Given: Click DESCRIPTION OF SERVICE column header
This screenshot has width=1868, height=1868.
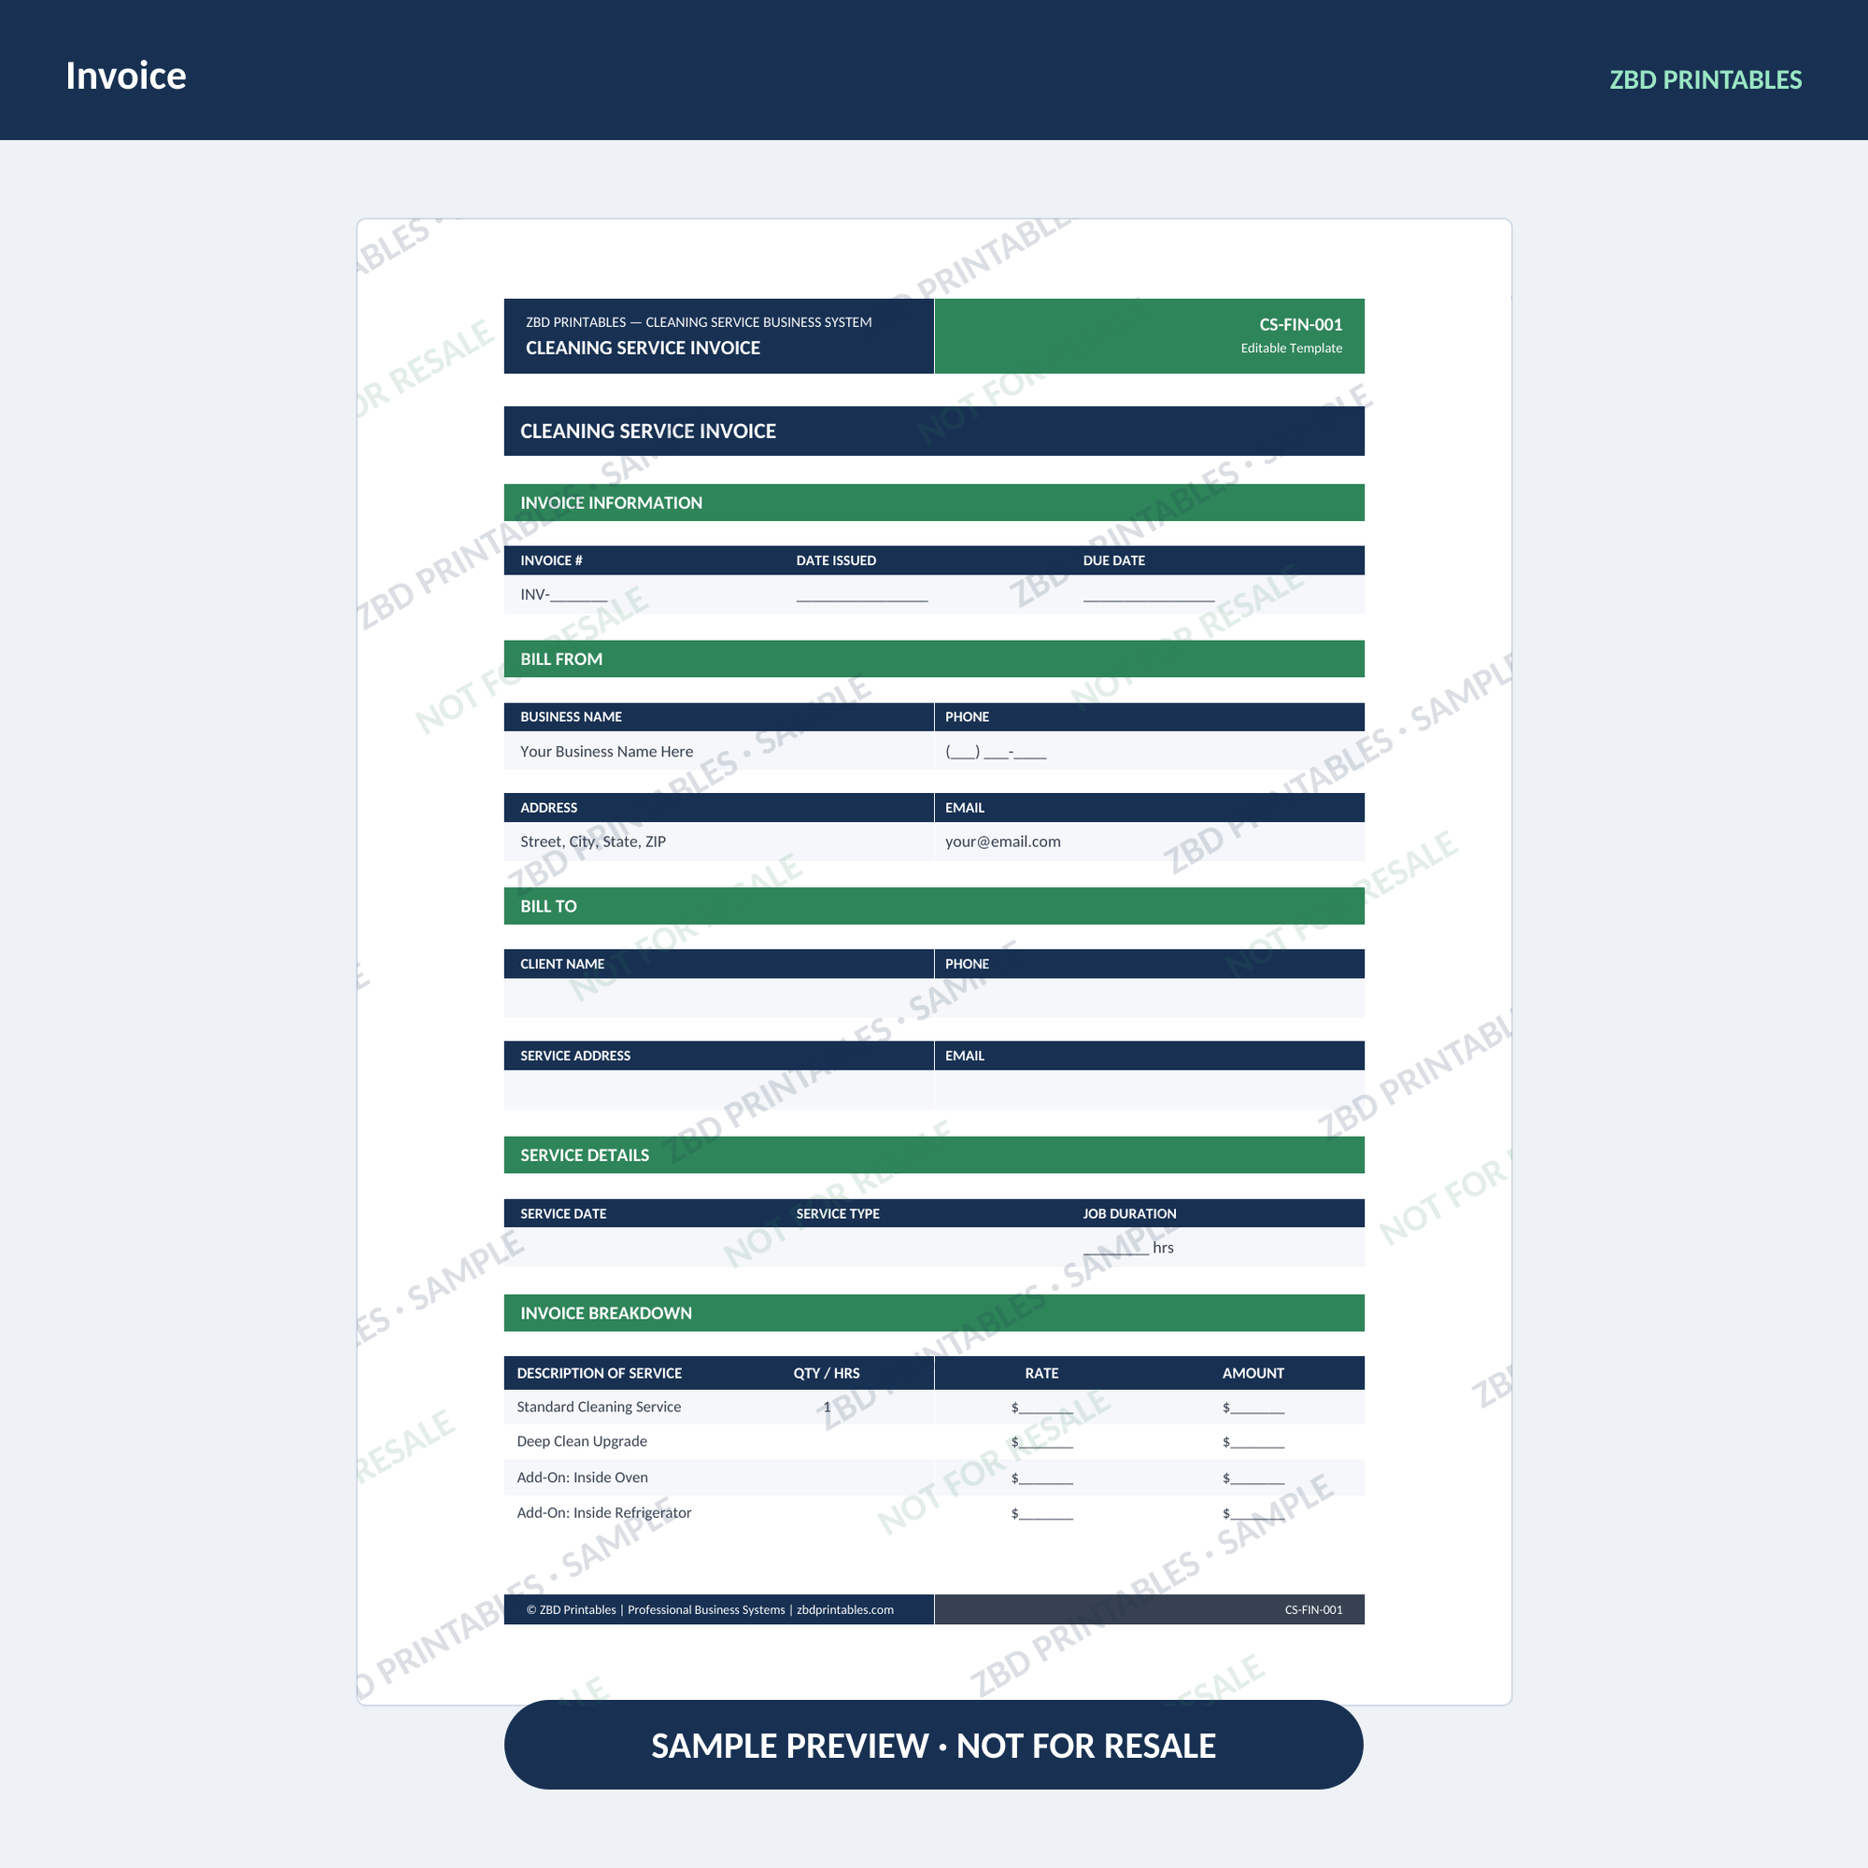Looking at the screenshot, I should click(599, 1373).
